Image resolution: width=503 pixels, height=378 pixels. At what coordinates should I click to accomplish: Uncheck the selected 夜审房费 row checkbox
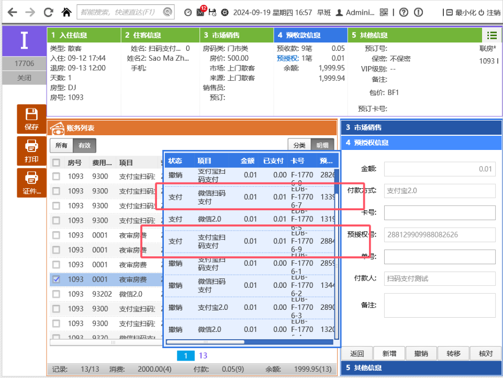coord(56,279)
